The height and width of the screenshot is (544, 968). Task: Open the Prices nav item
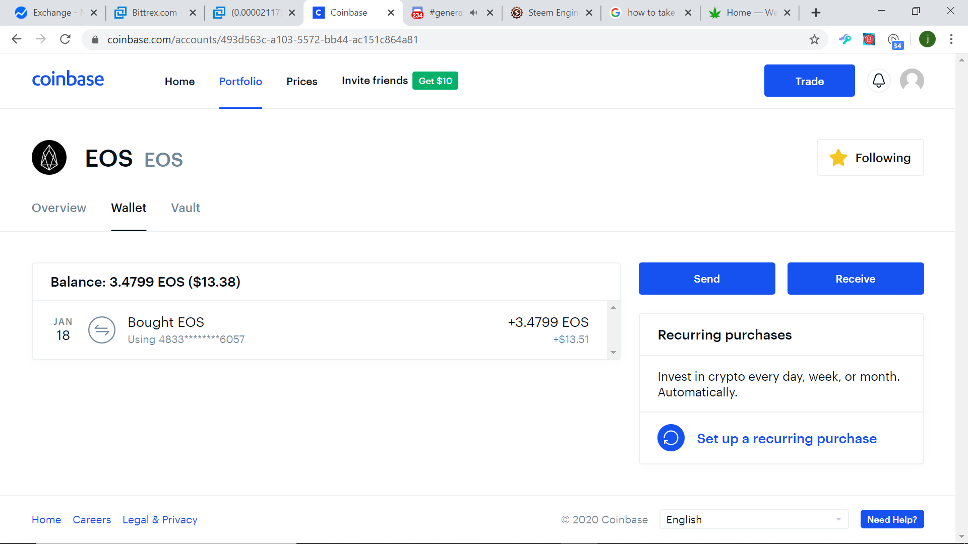point(301,81)
